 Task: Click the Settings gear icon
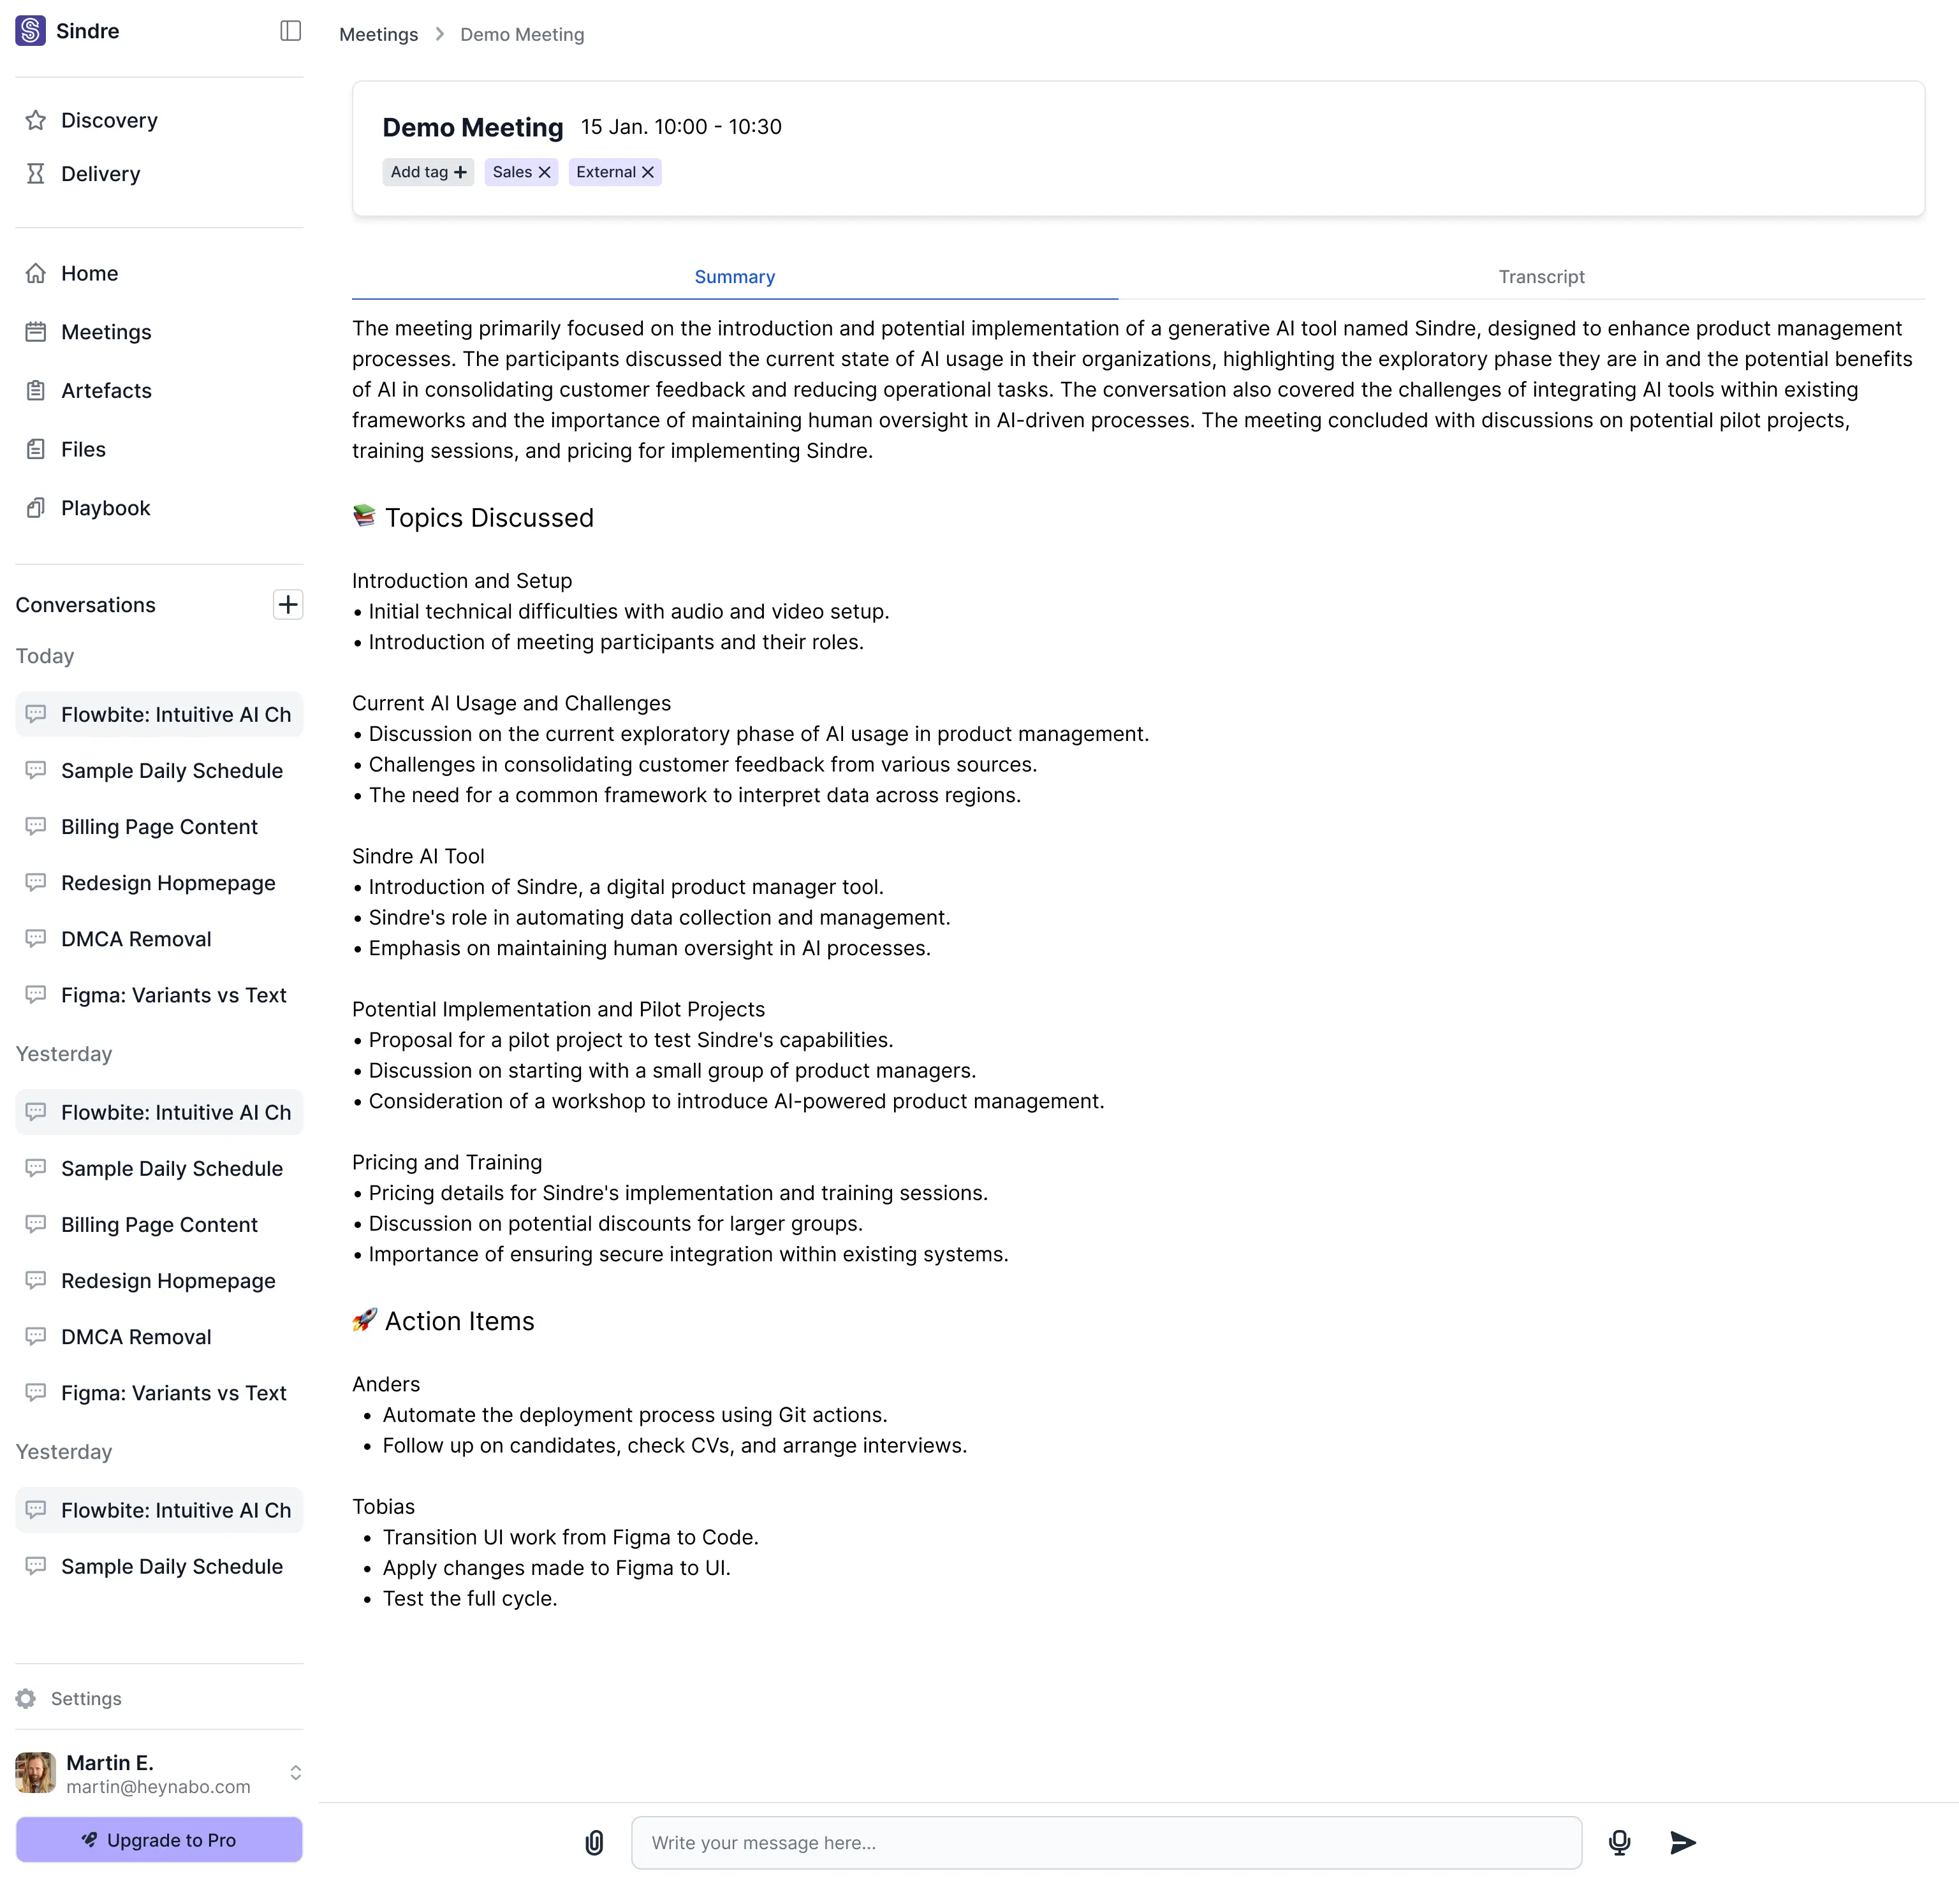coord(26,1698)
